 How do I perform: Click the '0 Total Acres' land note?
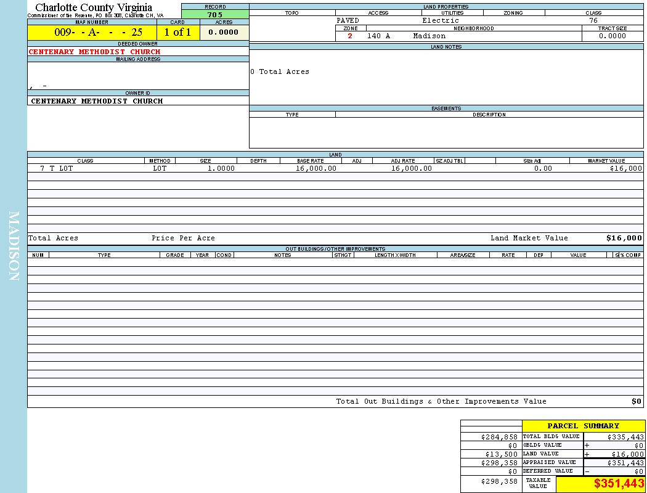click(x=280, y=72)
